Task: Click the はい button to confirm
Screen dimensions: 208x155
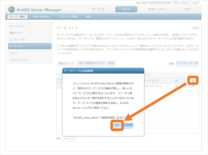Action: (117, 126)
